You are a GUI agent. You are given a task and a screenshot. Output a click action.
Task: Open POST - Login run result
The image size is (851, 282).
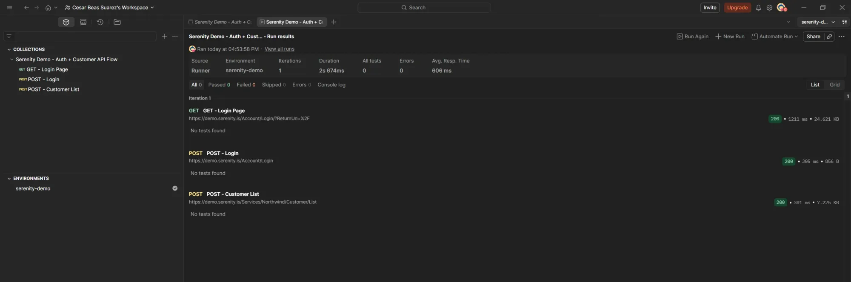(x=223, y=153)
